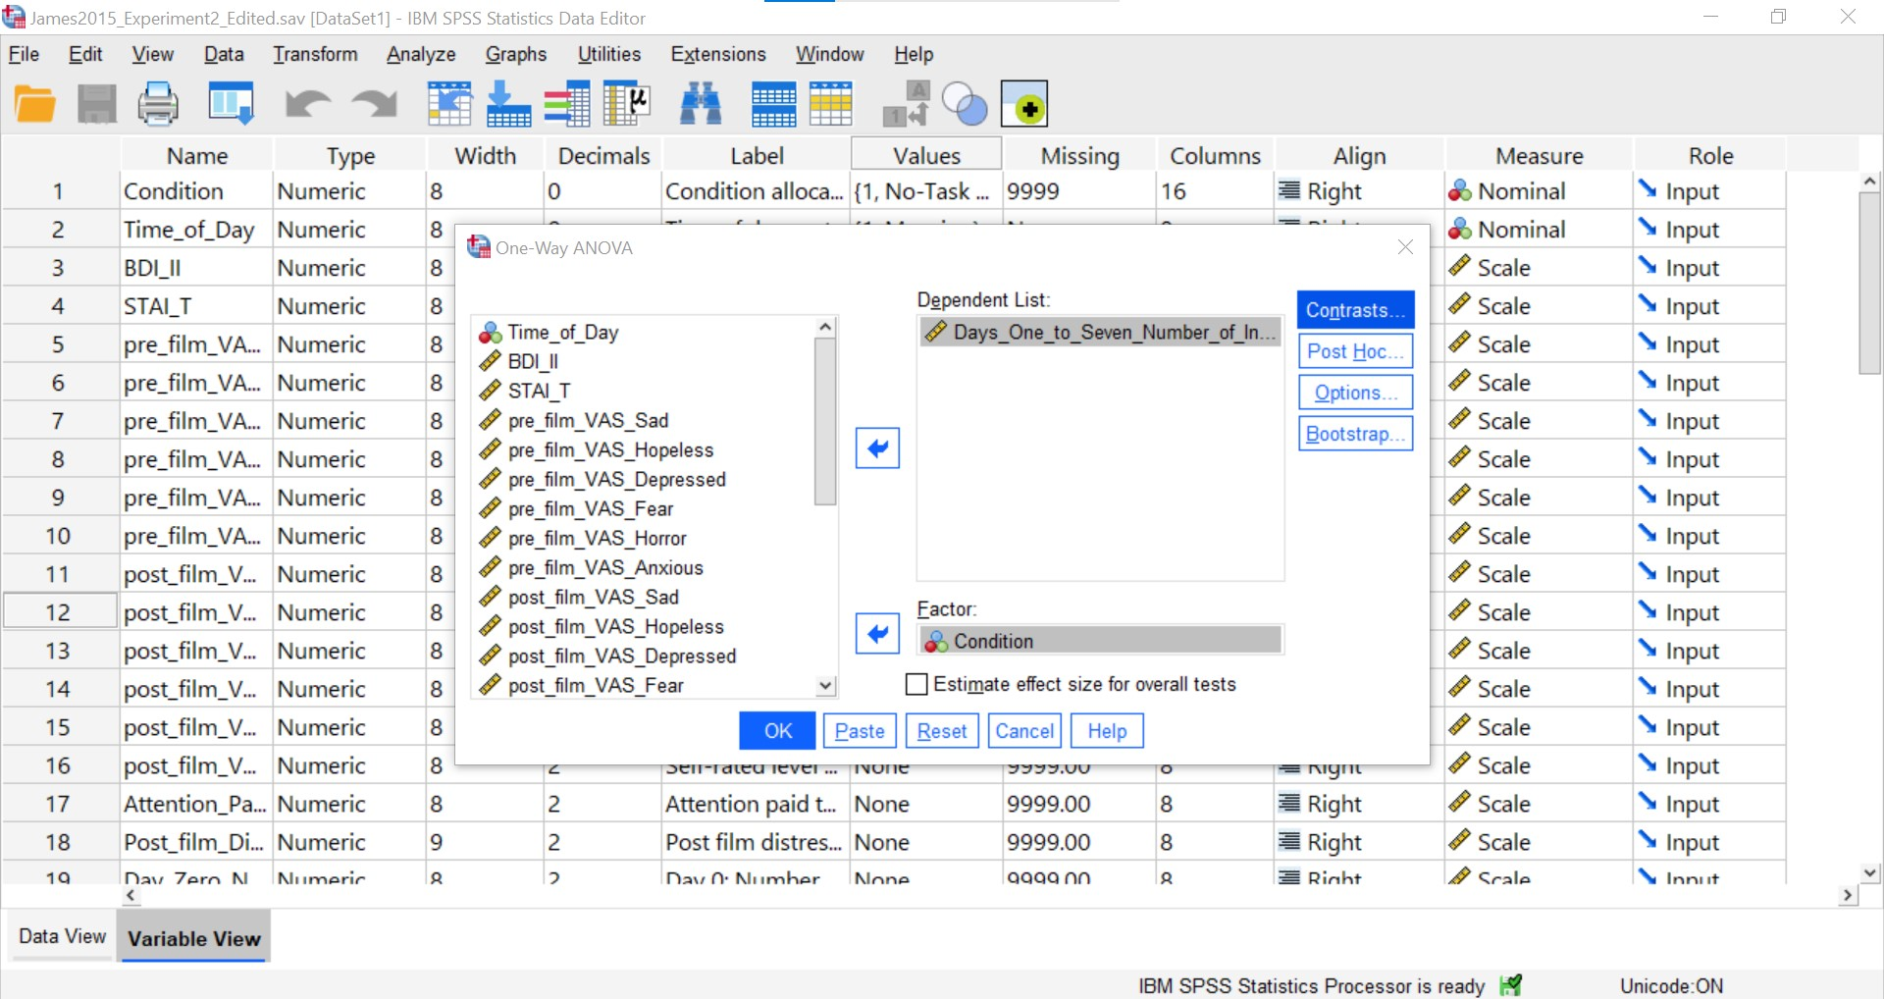Select pre_film_VAS_Depressed variable

615,480
